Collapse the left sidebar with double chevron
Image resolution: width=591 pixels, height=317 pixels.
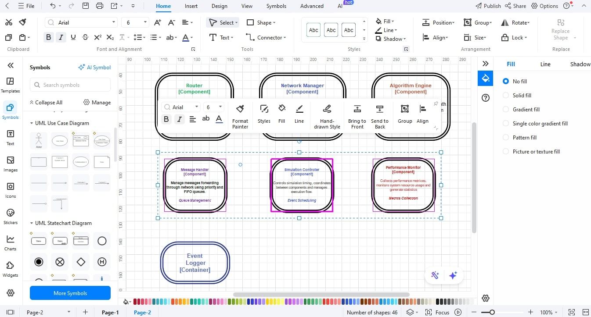coord(11,65)
